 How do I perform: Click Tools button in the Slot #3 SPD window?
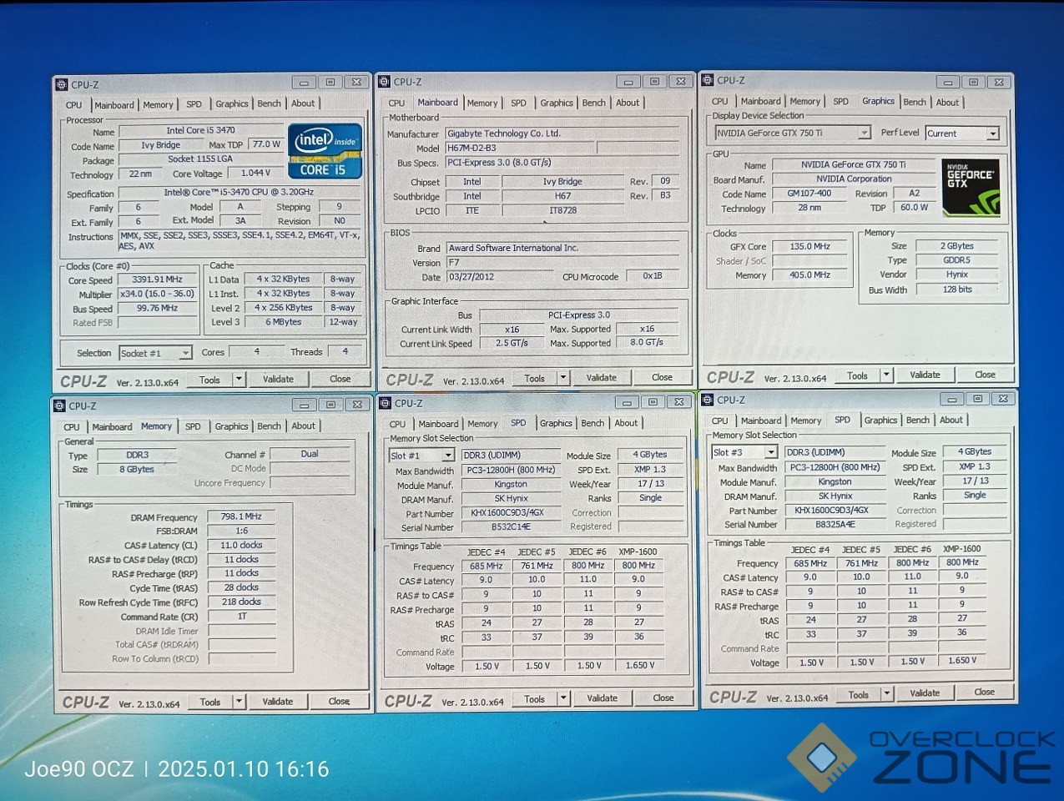858,694
